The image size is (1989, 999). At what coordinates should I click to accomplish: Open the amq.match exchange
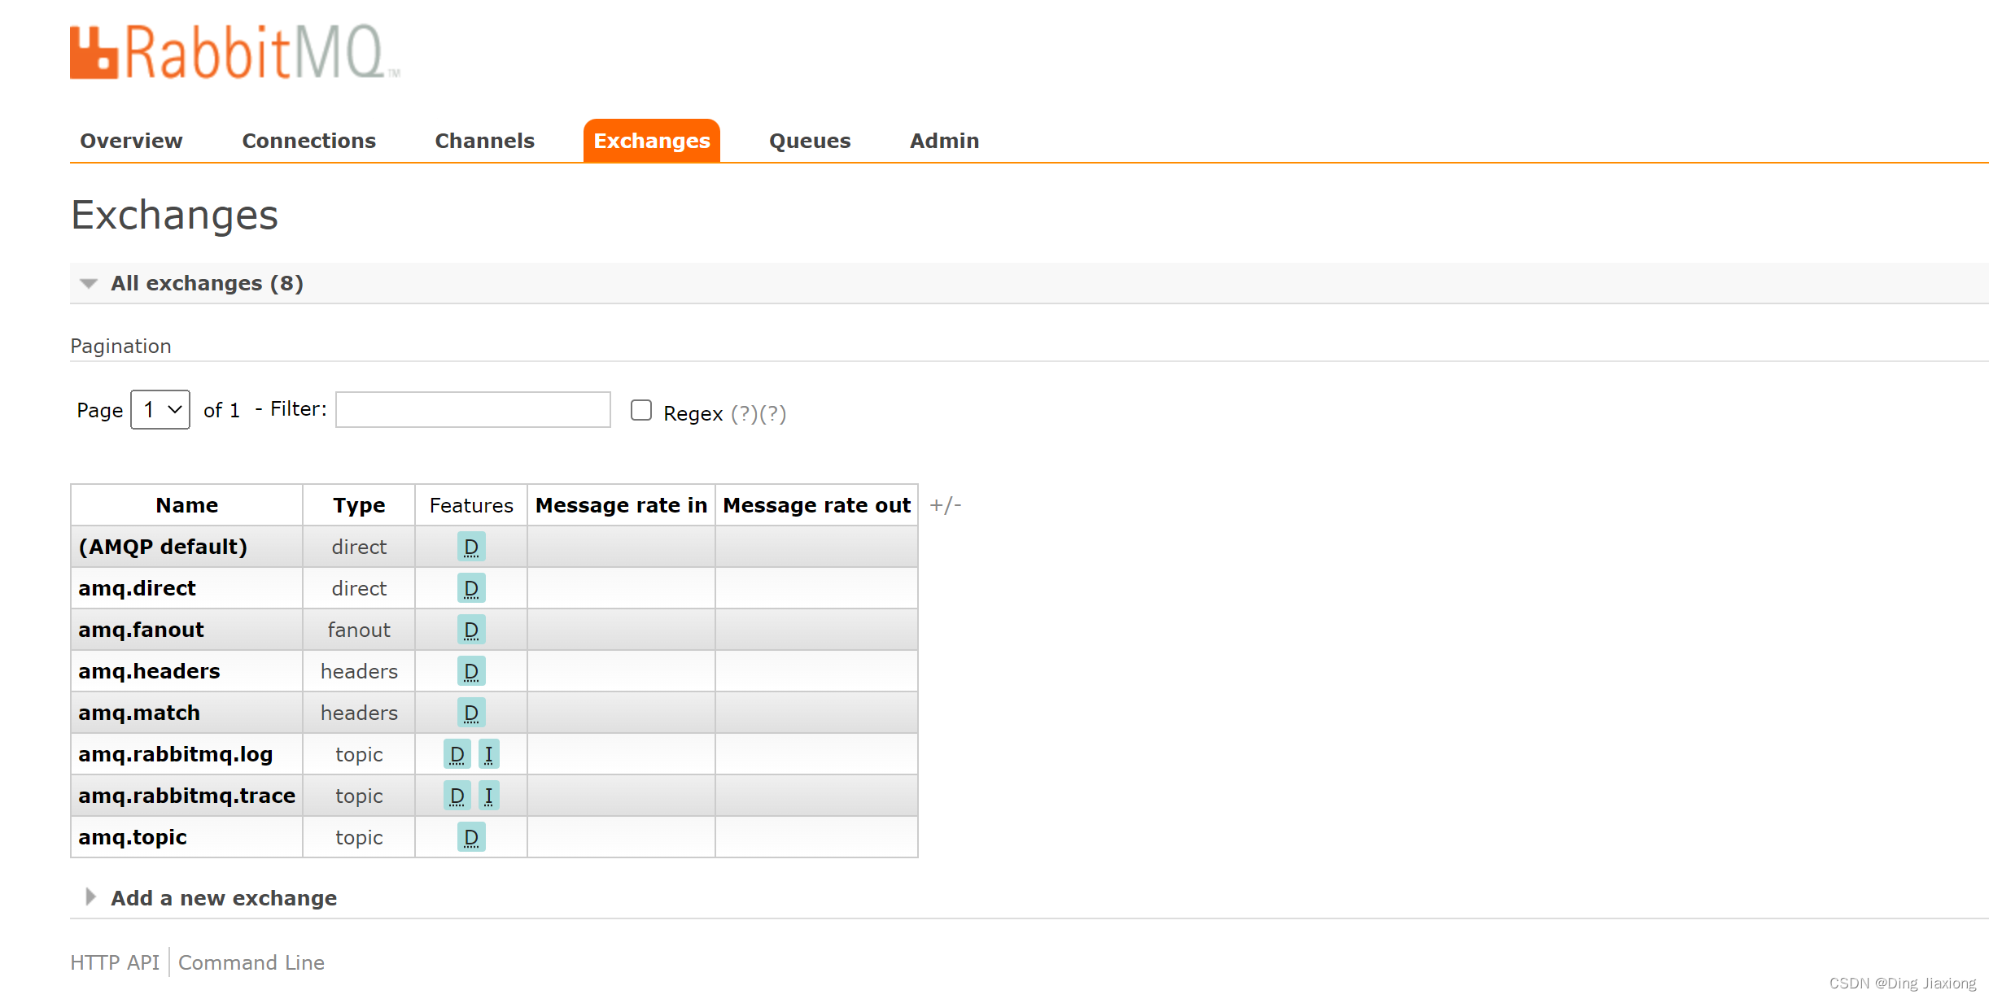point(139,713)
